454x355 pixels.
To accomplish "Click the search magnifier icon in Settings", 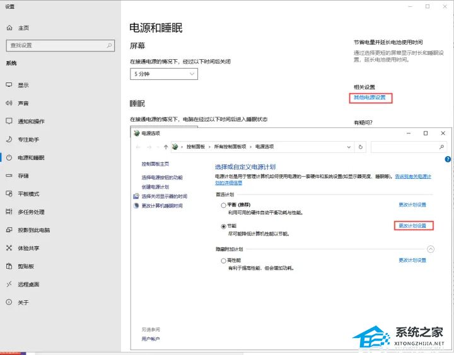I will [x=109, y=45].
